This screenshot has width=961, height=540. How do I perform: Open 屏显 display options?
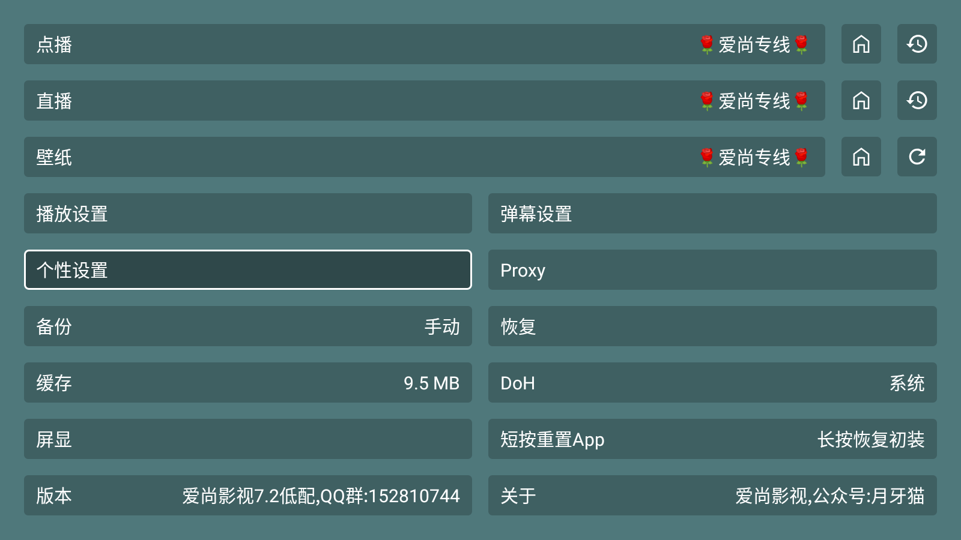pyautogui.click(x=248, y=439)
